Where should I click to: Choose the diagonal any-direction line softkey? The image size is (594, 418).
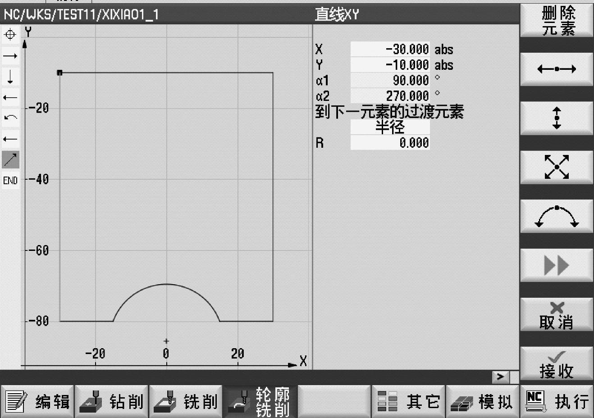point(556,167)
